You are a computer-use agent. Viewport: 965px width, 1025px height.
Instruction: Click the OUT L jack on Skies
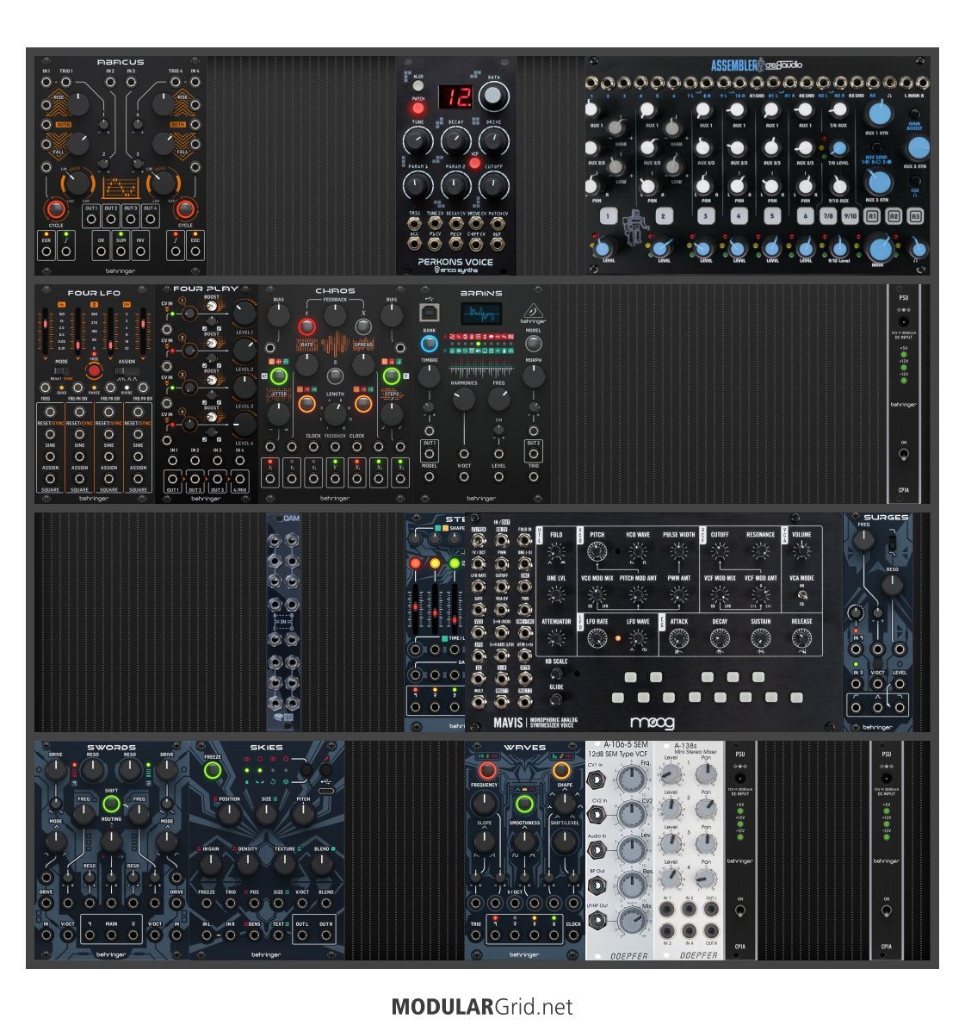pyautogui.click(x=302, y=935)
